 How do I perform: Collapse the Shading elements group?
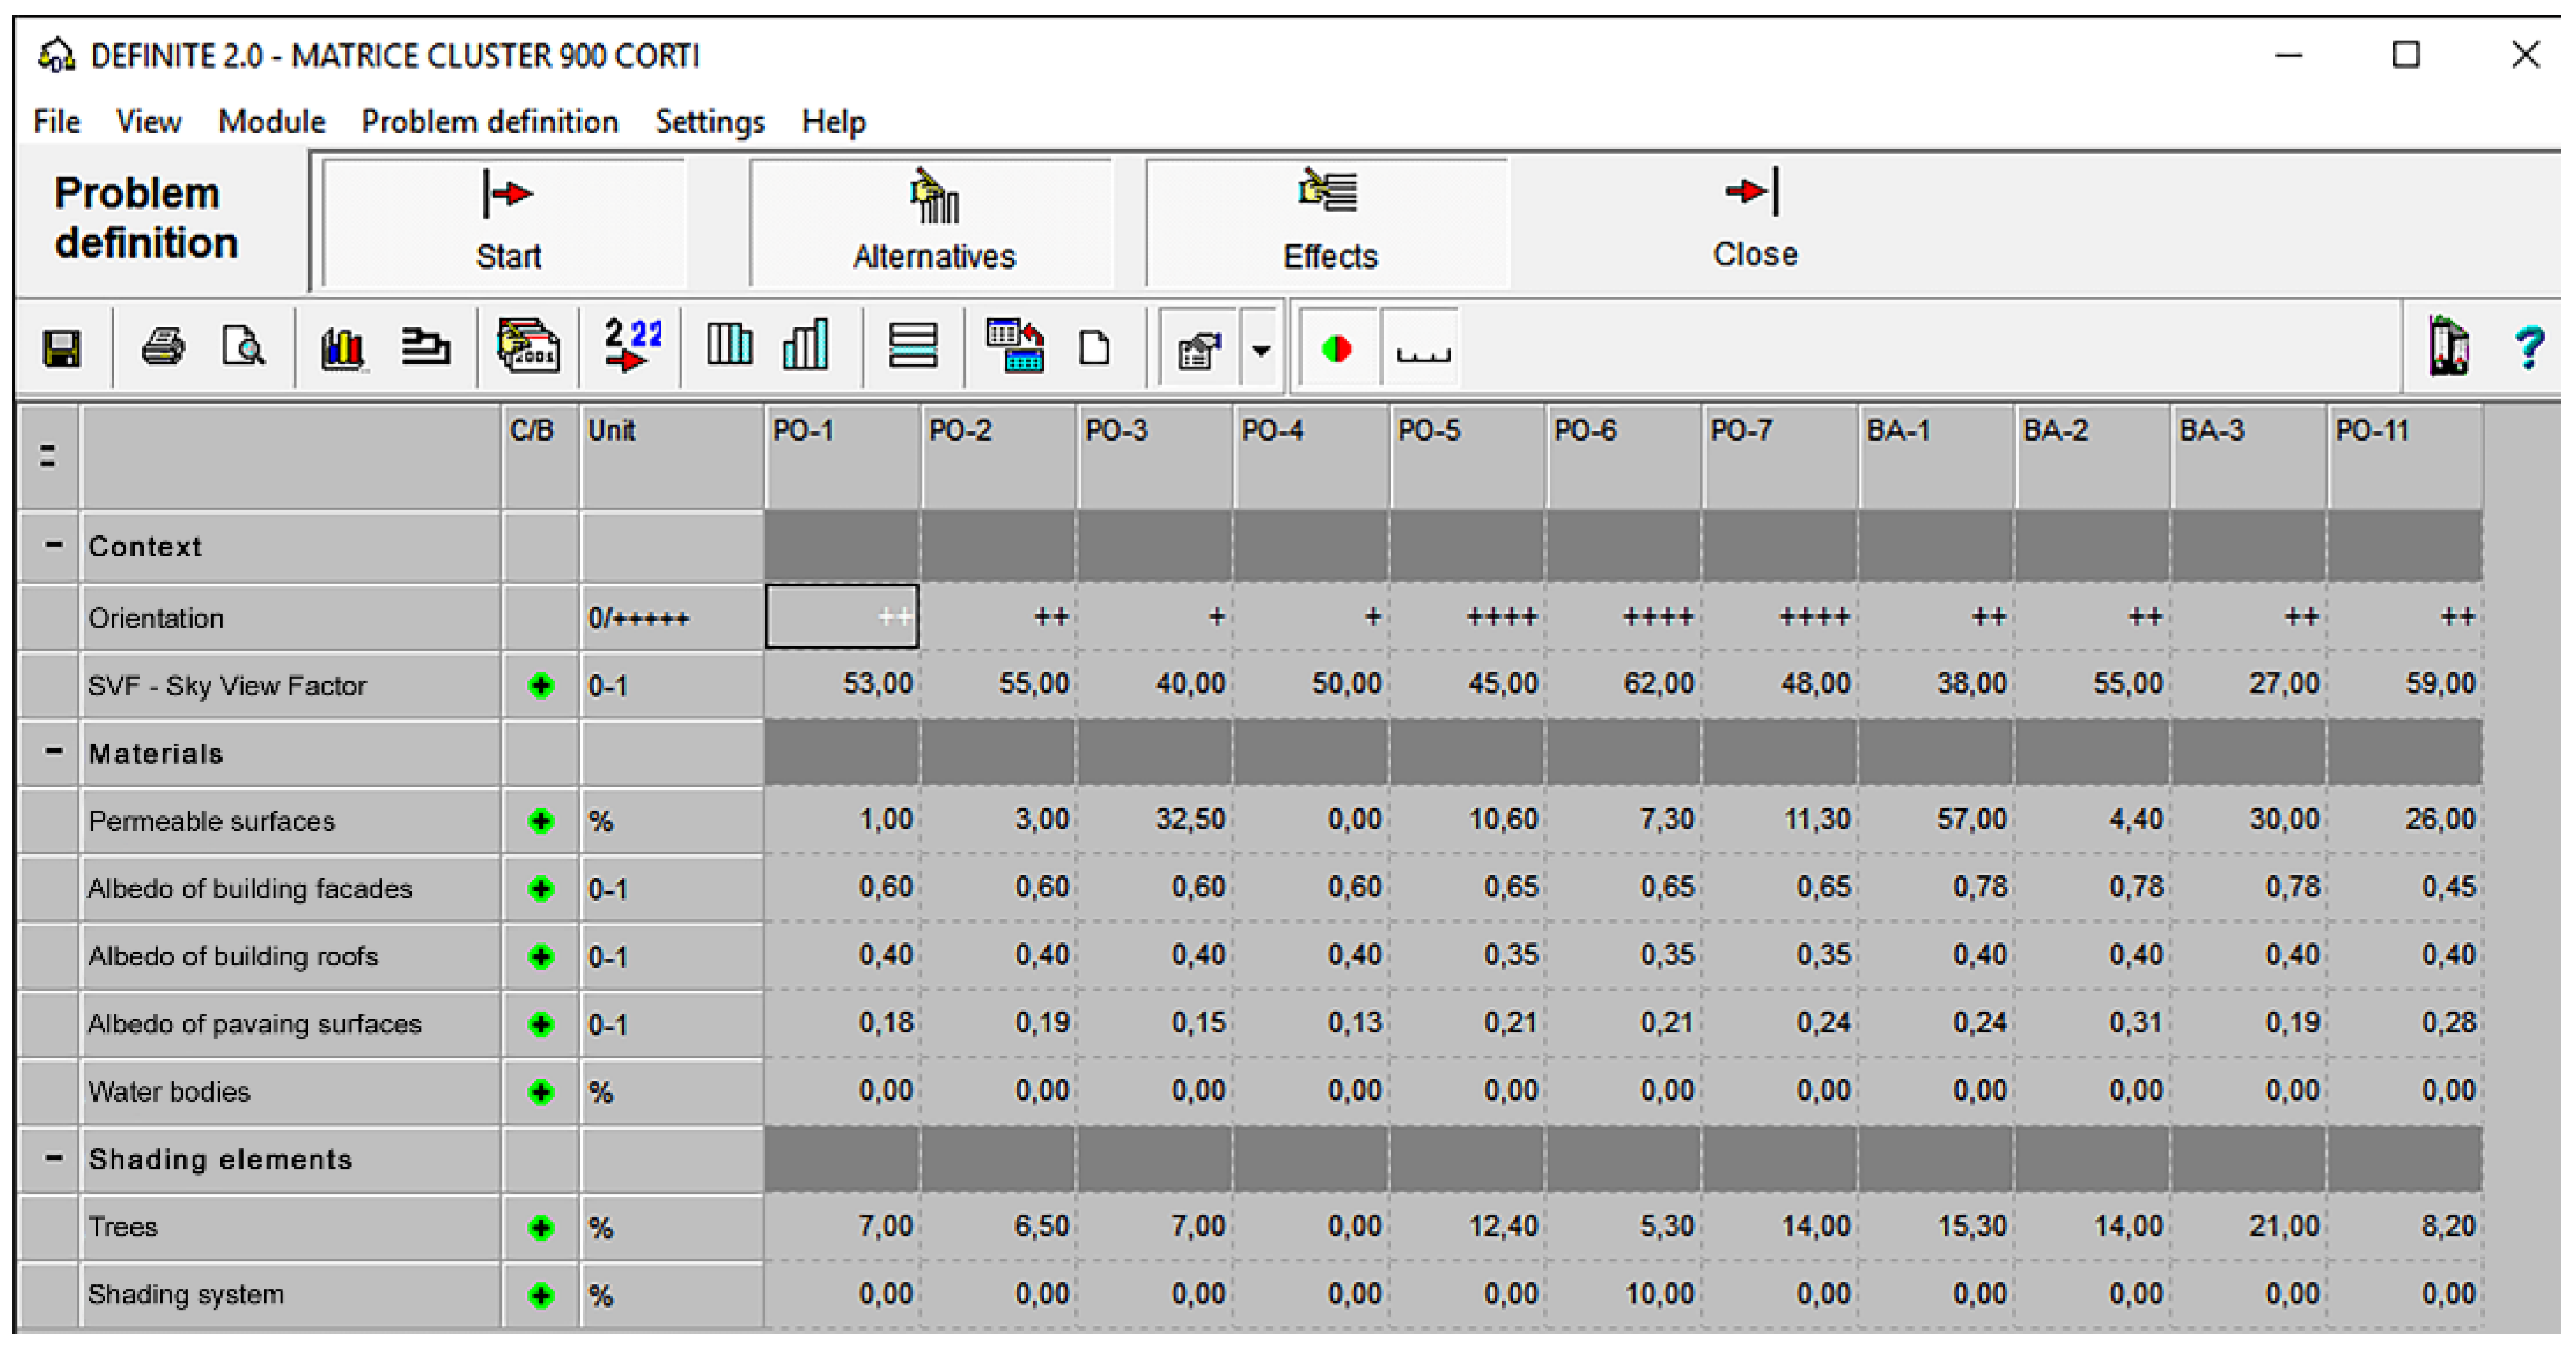(54, 1158)
